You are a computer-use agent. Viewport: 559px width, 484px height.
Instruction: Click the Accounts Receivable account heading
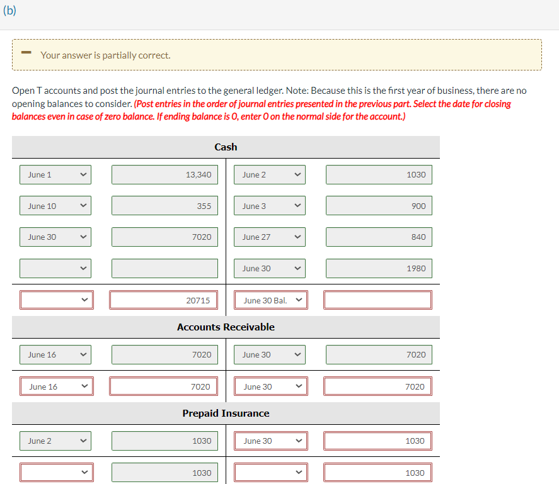pos(226,327)
